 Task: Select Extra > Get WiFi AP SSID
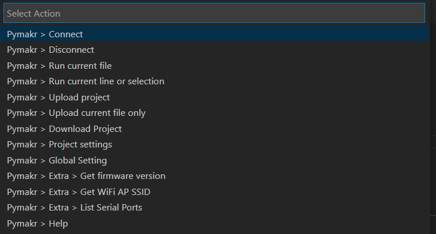[79, 192]
